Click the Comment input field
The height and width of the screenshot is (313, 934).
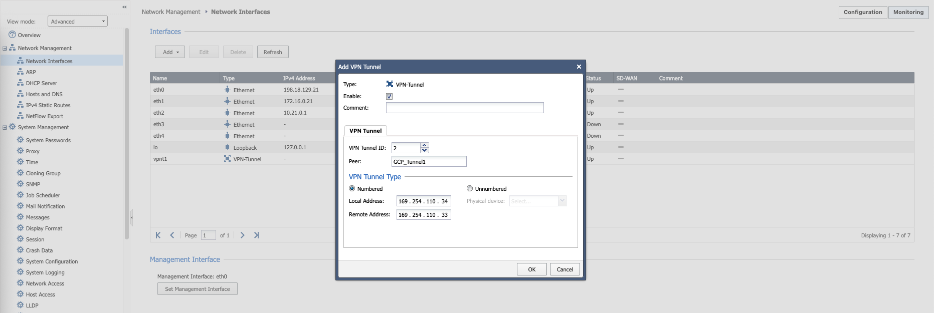point(465,108)
